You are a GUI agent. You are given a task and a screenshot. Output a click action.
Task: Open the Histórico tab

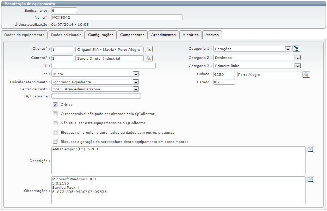pyautogui.click(x=191, y=35)
